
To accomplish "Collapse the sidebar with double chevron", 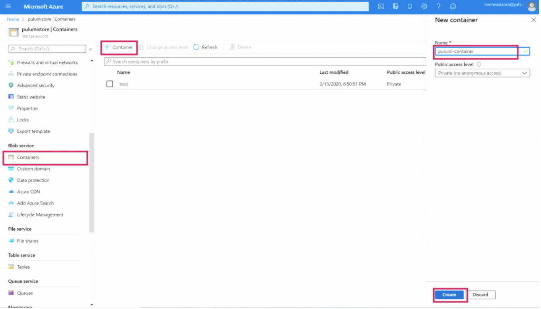I will point(91,49).
